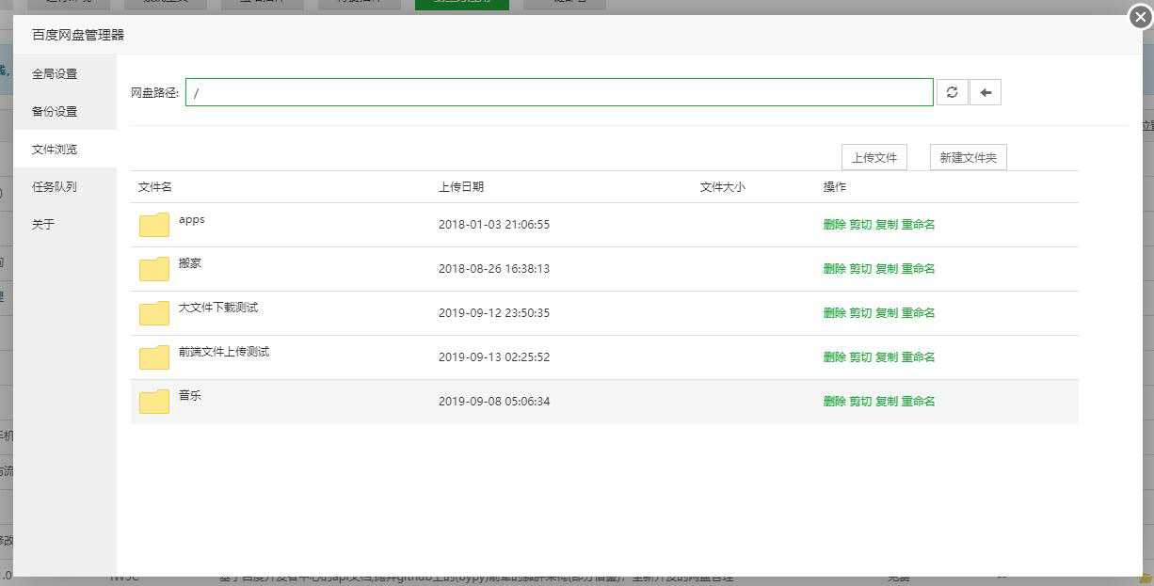Click the 新建文件夹 button
The height and width of the screenshot is (586, 1154).
969,157
